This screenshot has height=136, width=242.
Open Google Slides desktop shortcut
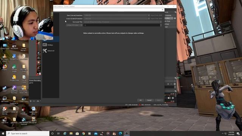[14, 78]
